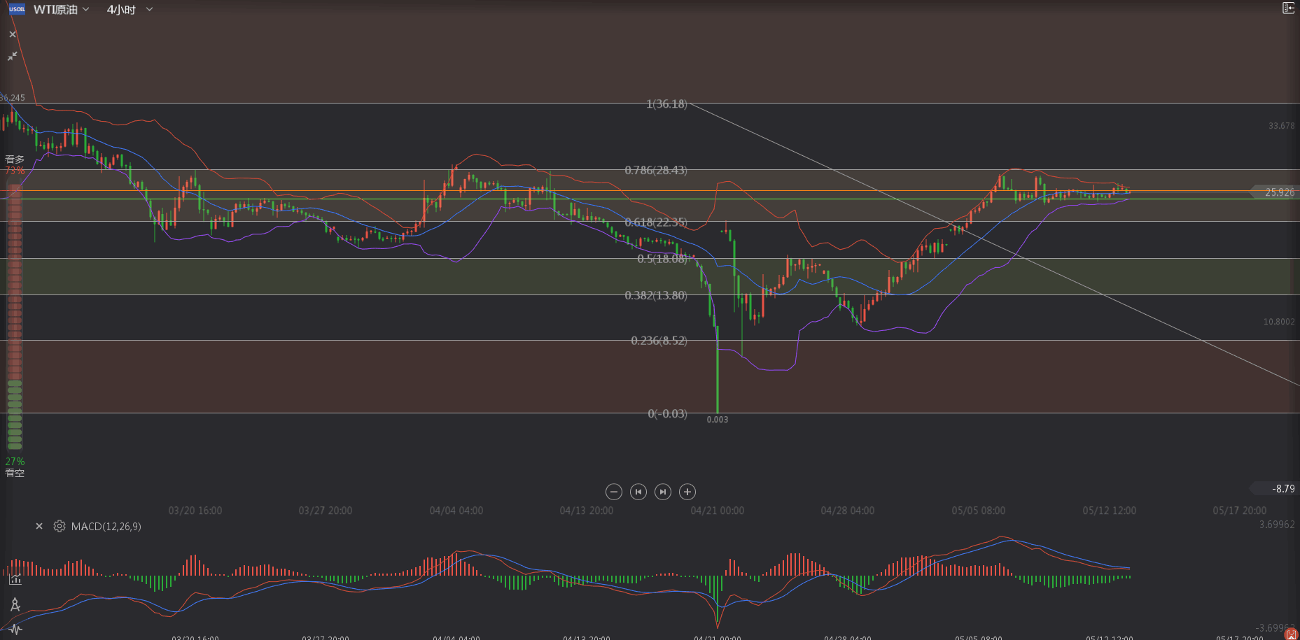Image resolution: width=1300 pixels, height=640 pixels.
Task: Click the 10.8002 price axis value
Action: (1279, 322)
